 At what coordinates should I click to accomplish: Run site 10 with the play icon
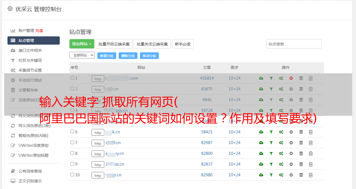tap(291, 175)
